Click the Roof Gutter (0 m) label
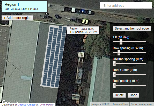The image size is (154, 106). 125,70
